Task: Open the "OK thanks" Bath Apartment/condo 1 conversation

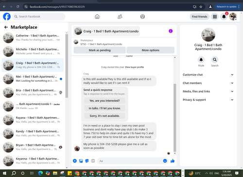Action: pyautogui.click(x=33, y=106)
